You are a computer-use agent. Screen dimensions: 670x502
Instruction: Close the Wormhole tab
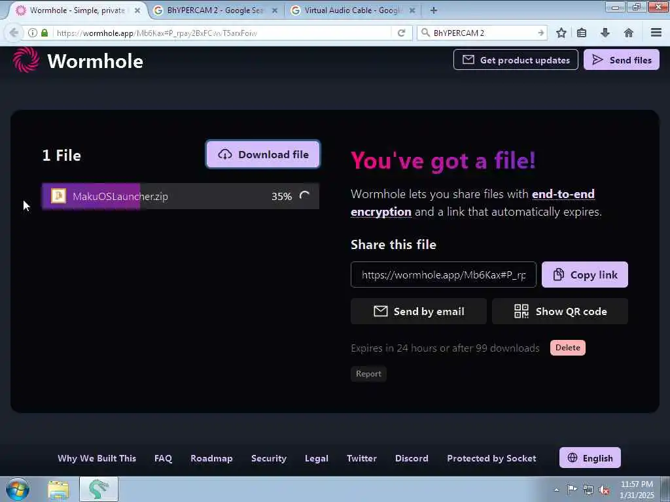[x=137, y=10]
